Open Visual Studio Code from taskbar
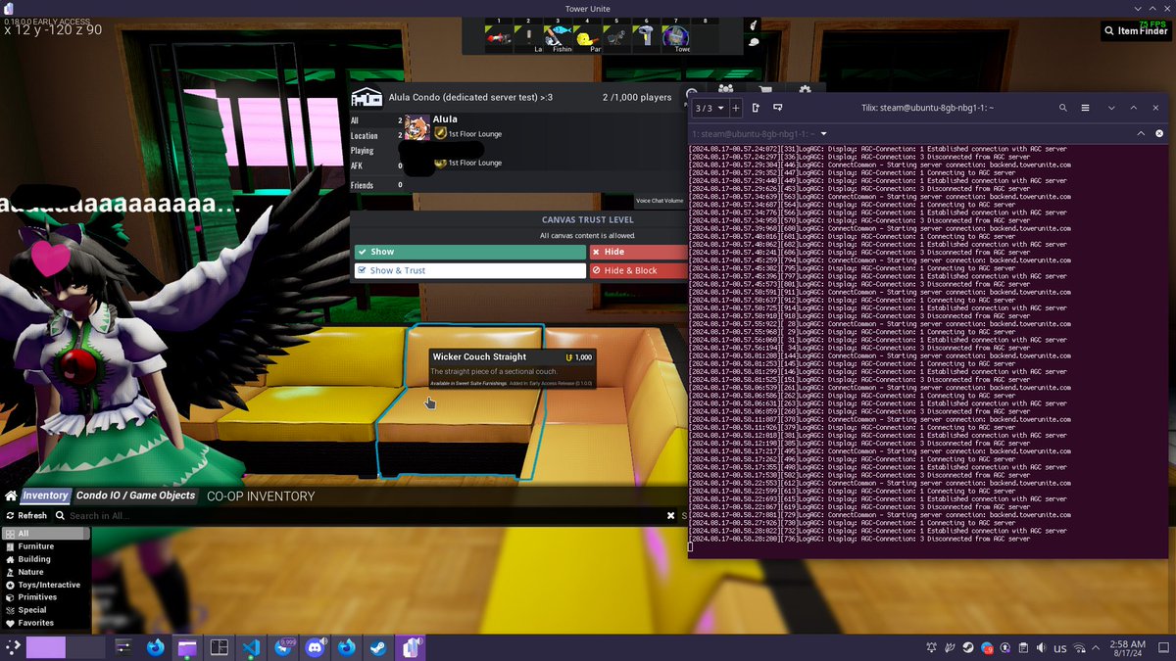 [x=250, y=646]
